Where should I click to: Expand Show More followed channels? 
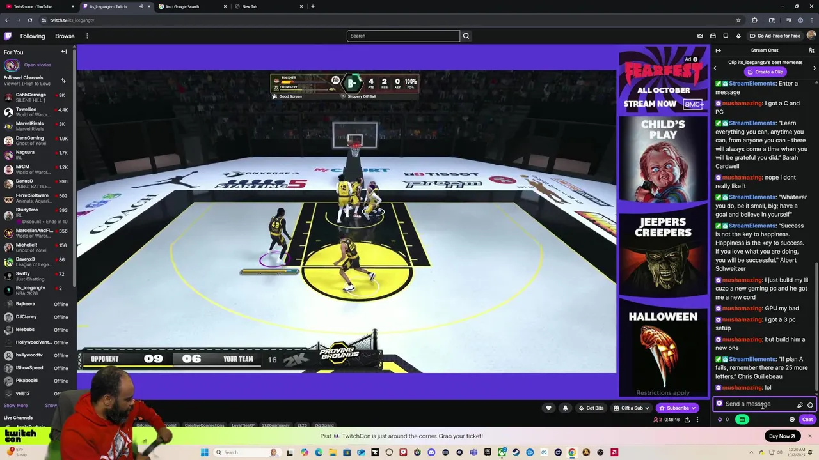15,405
